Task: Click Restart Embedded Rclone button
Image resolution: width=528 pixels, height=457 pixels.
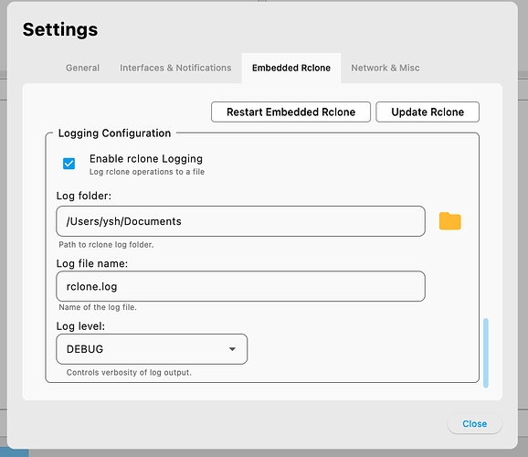Action: coord(290,112)
